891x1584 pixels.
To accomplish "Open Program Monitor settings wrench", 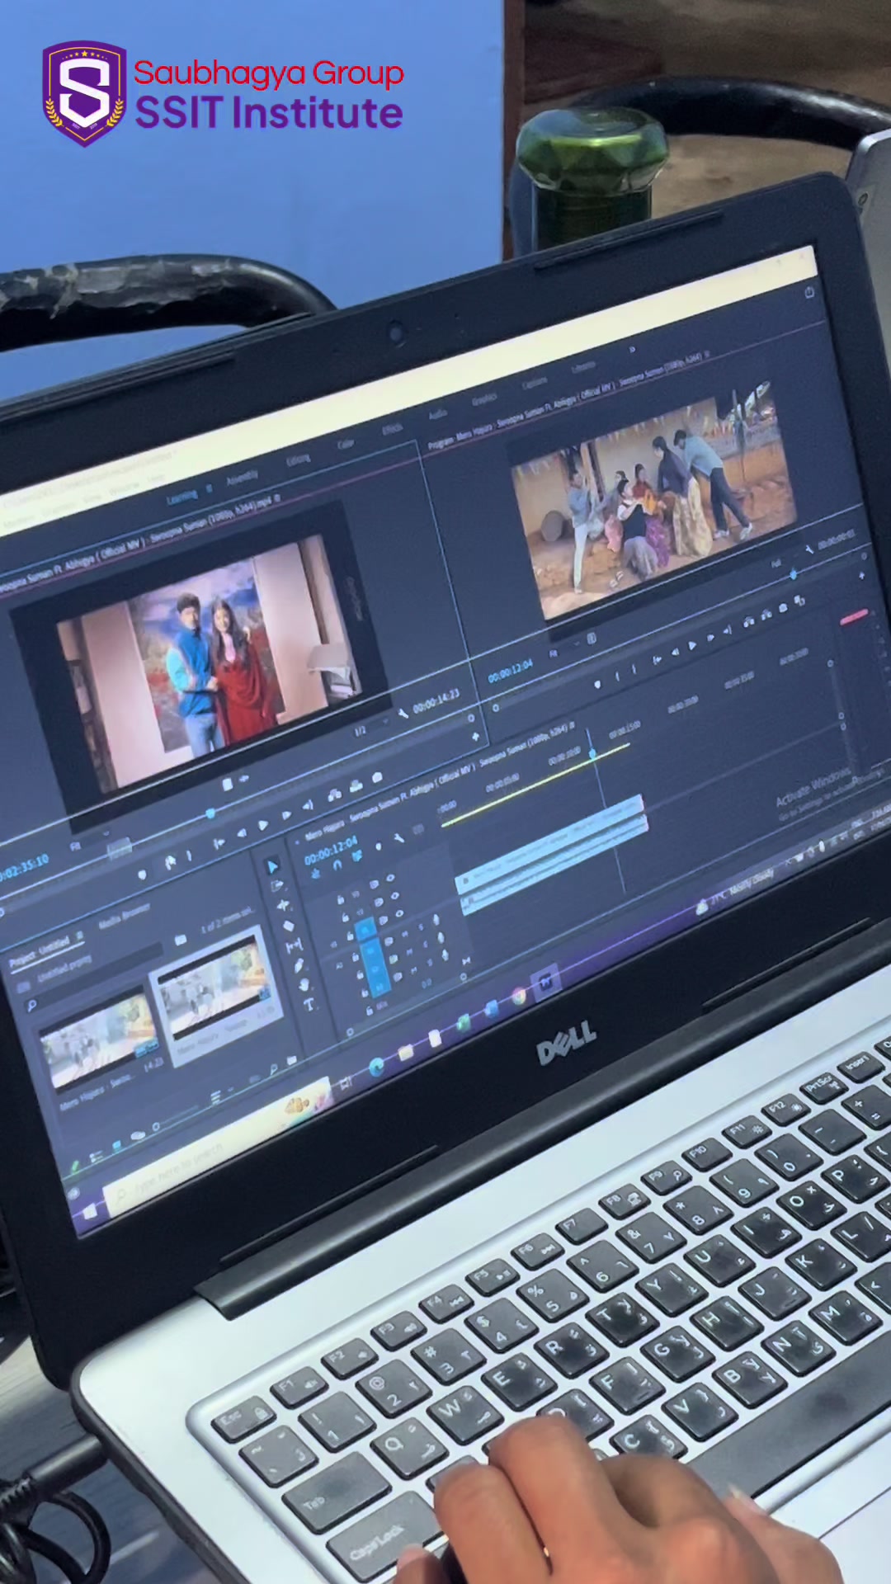I will click(x=808, y=548).
